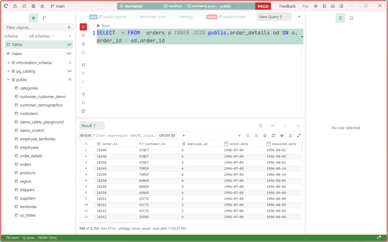Export the result data with the upload icon

click(x=290, y=136)
